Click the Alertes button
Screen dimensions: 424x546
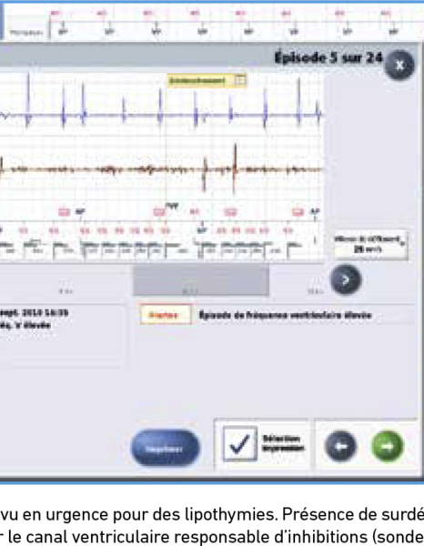coord(165,315)
